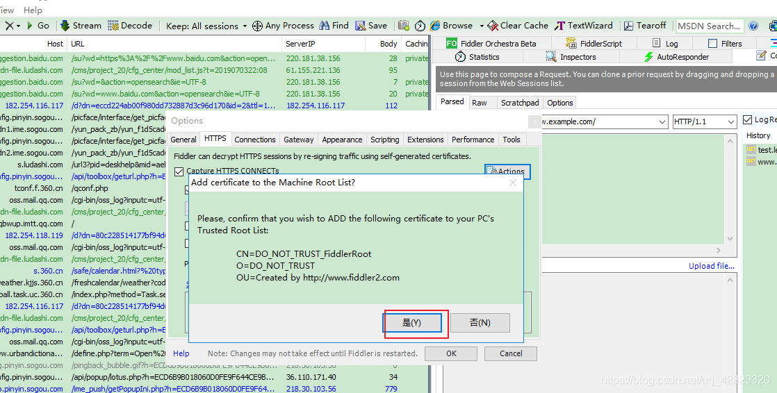Viewport: 777px width, 393px height.
Task: Click the Go resume button in toolbar
Action: 38,26
